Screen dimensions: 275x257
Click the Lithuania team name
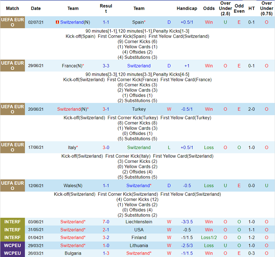139,245
